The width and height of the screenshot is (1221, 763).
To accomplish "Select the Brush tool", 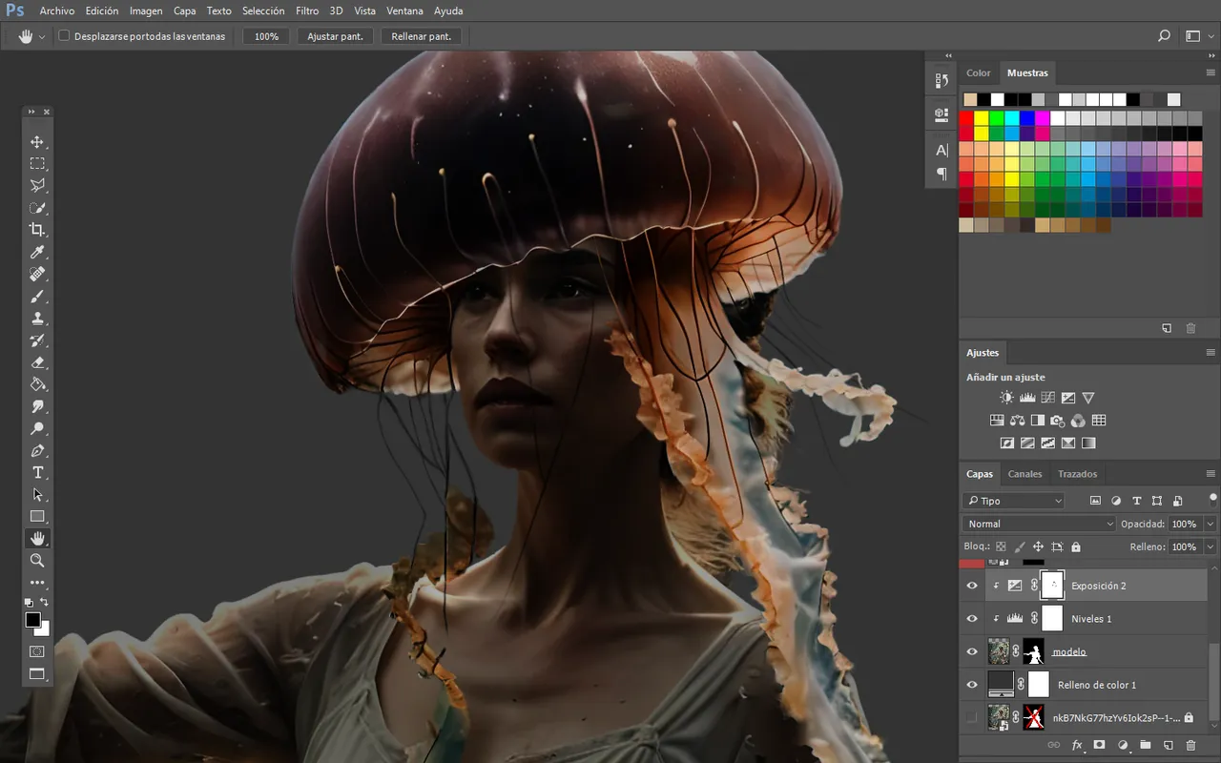I will [x=37, y=297].
